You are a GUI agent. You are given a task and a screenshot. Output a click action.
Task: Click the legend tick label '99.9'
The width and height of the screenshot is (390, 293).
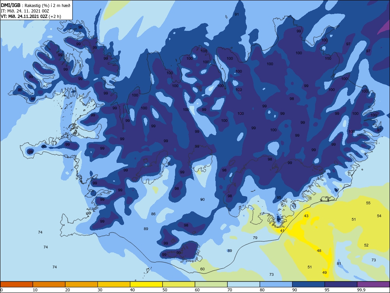coord(361,290)
